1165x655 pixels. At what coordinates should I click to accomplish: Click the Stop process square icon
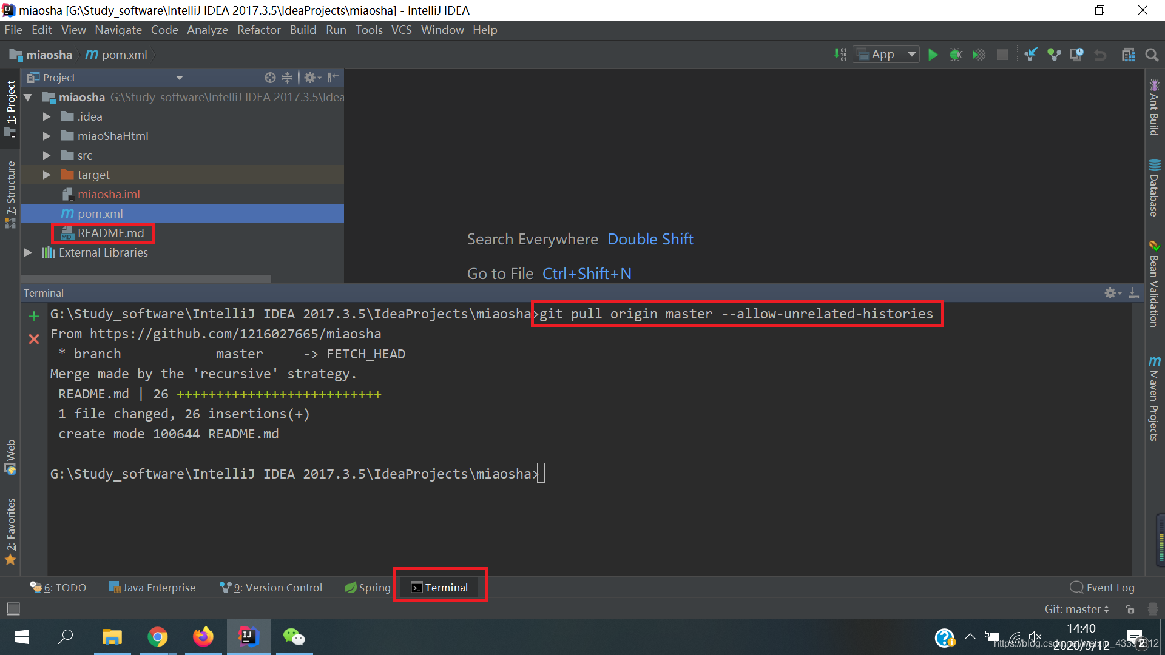(1002, 55)
